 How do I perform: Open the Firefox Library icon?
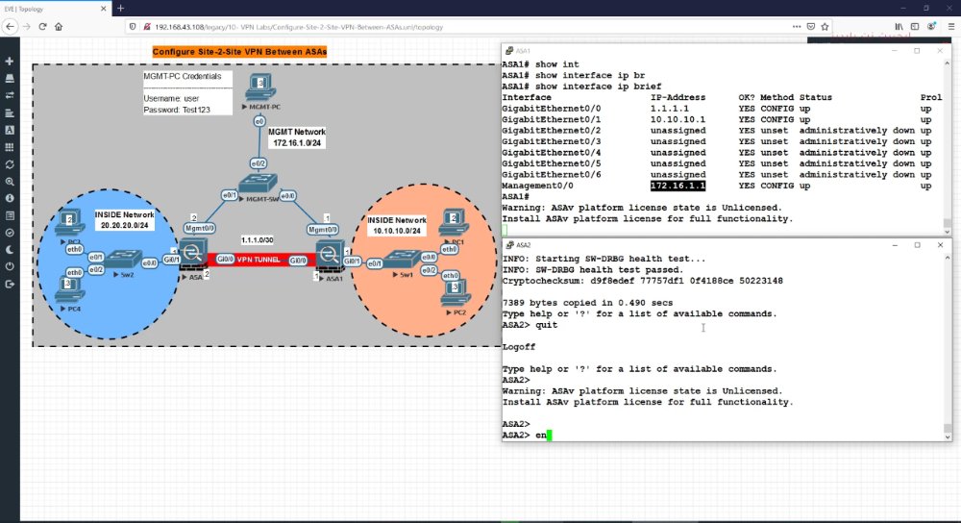899,26
